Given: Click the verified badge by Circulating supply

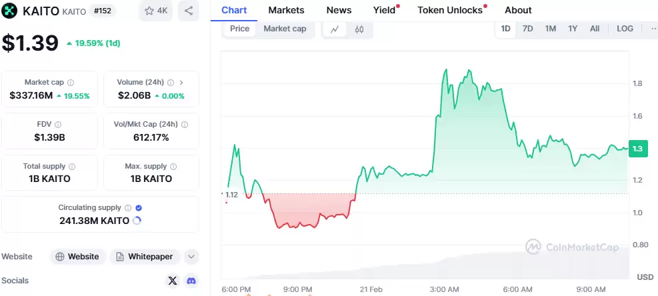Looking at the screenshot, I should [139, 208].
